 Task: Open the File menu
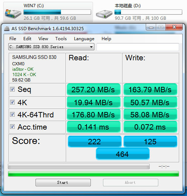(x=13, y=39)
